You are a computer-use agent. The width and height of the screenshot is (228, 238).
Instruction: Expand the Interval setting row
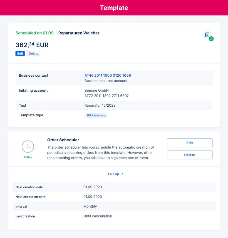(x=114, y=206)
